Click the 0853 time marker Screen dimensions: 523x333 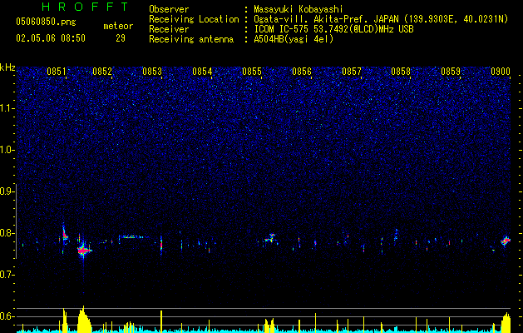(x=152, y=72)
